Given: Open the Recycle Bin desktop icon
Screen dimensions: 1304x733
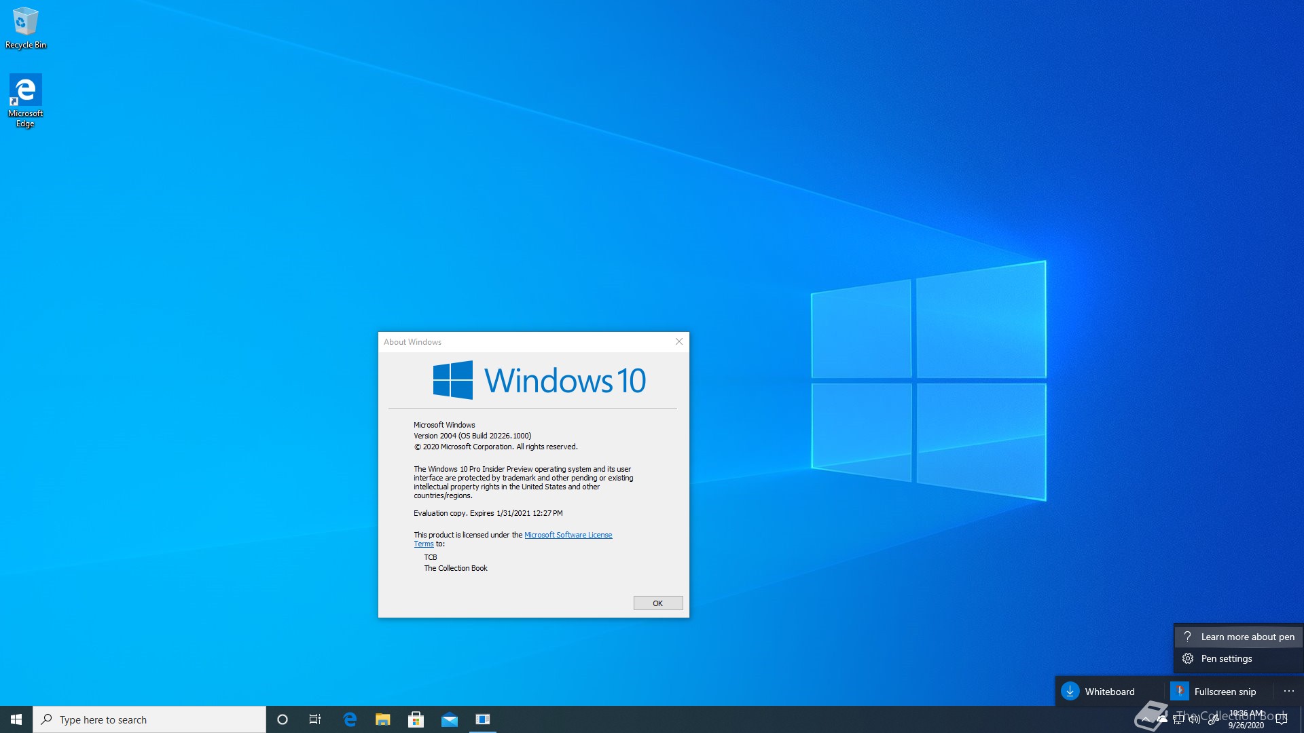Looking at the screenshot, I should [x=26, y=27].
